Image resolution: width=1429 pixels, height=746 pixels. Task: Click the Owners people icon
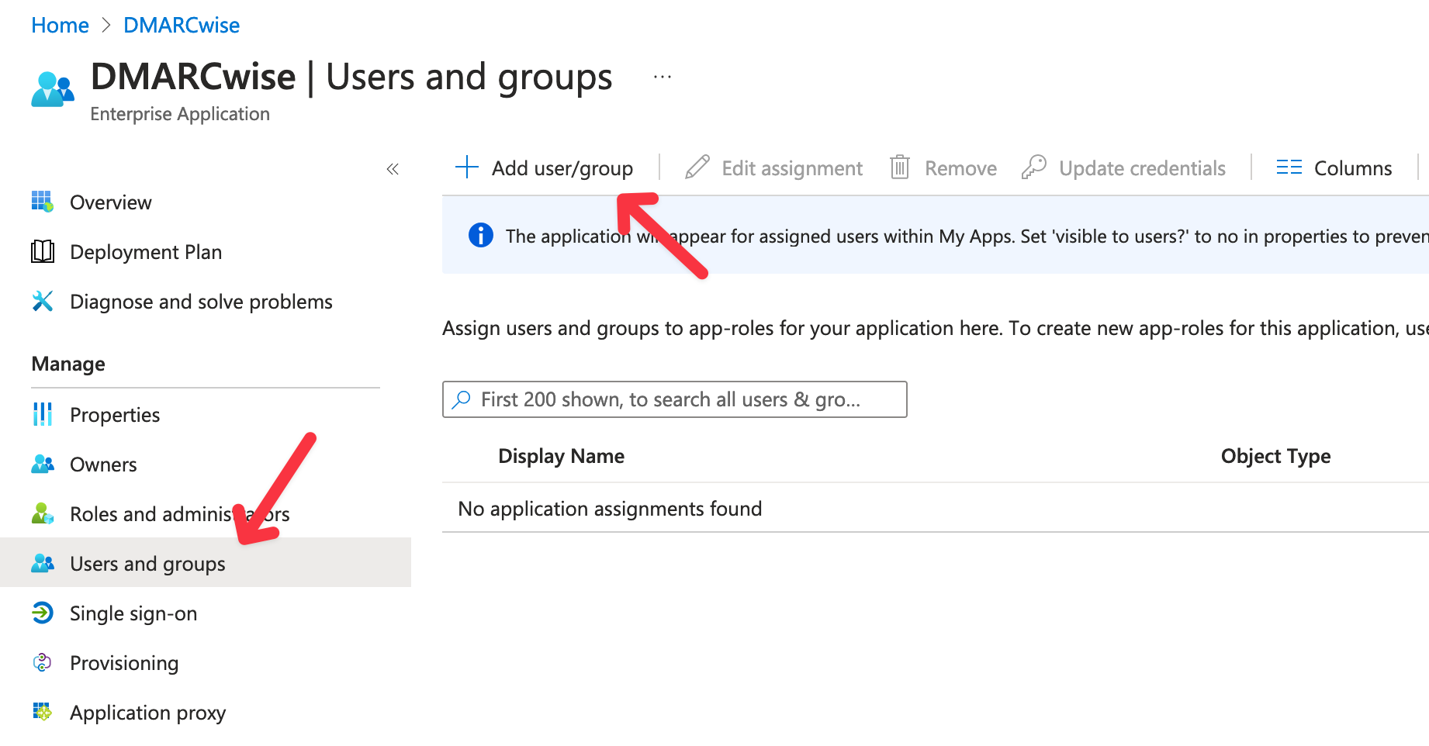(x=41, y=464)
